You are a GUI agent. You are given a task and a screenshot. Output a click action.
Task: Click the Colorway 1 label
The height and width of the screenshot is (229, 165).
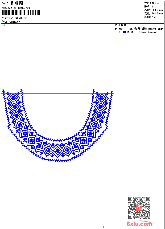[x=15, y=22]
